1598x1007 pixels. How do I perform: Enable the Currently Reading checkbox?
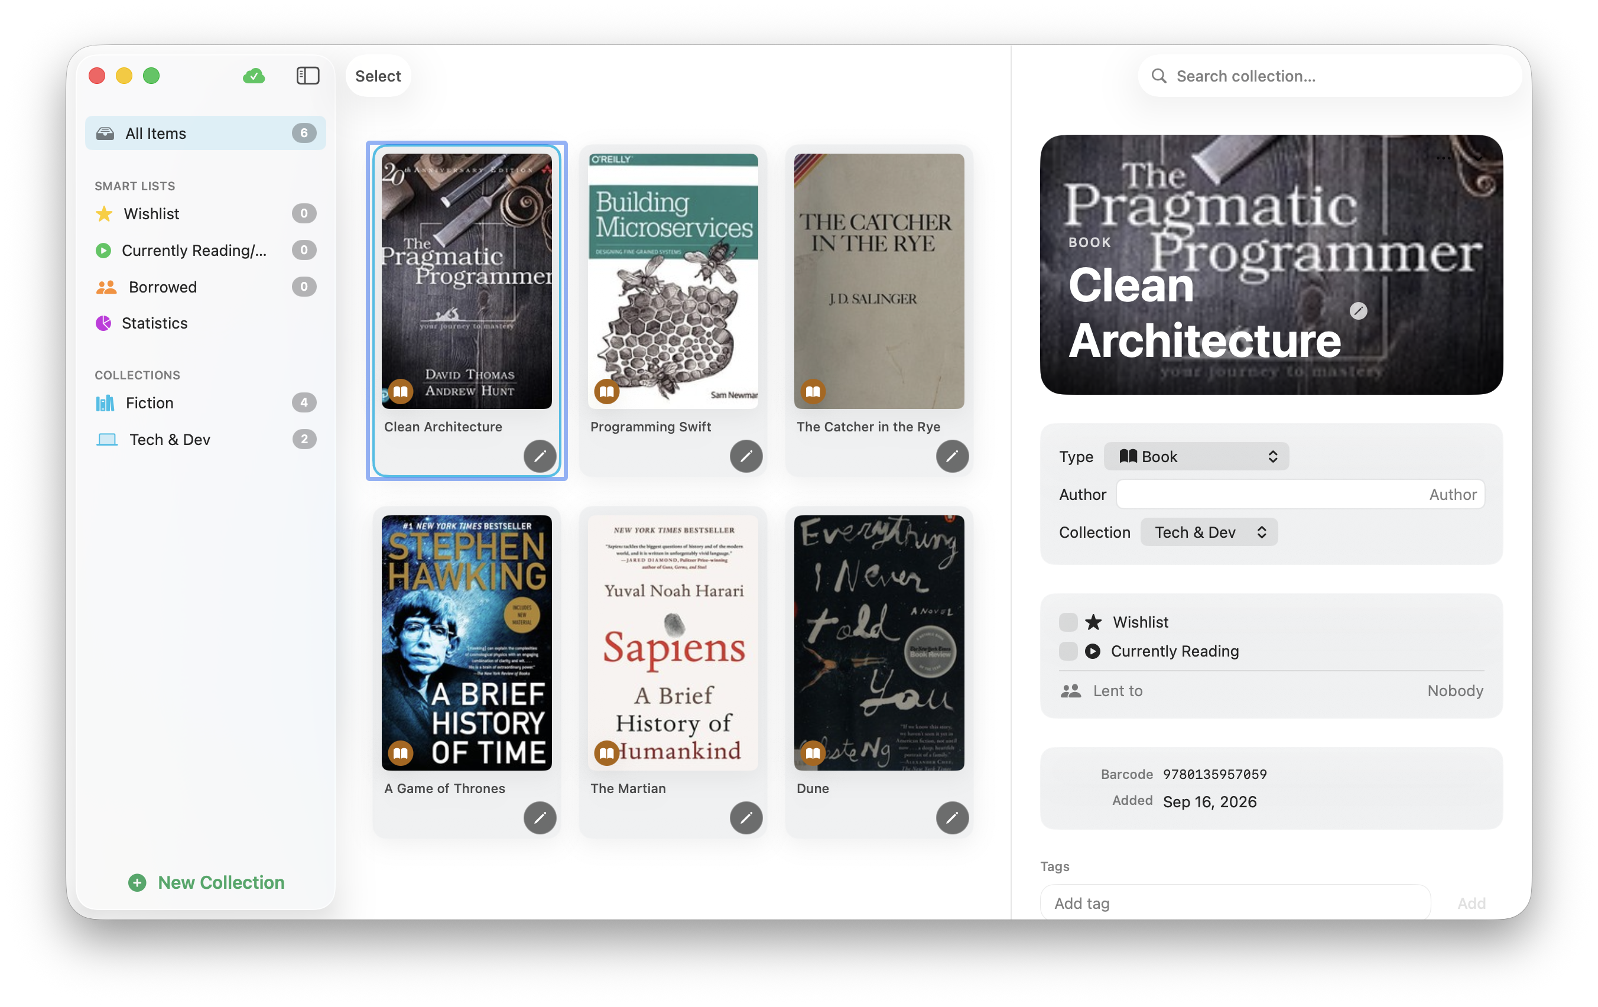coord(1068,651)
